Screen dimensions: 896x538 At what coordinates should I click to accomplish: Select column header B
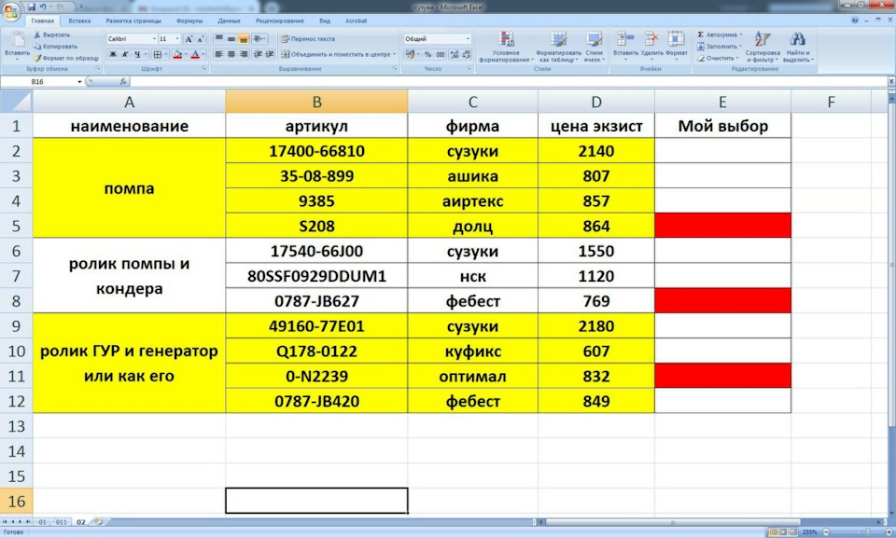tap(316, 102)
